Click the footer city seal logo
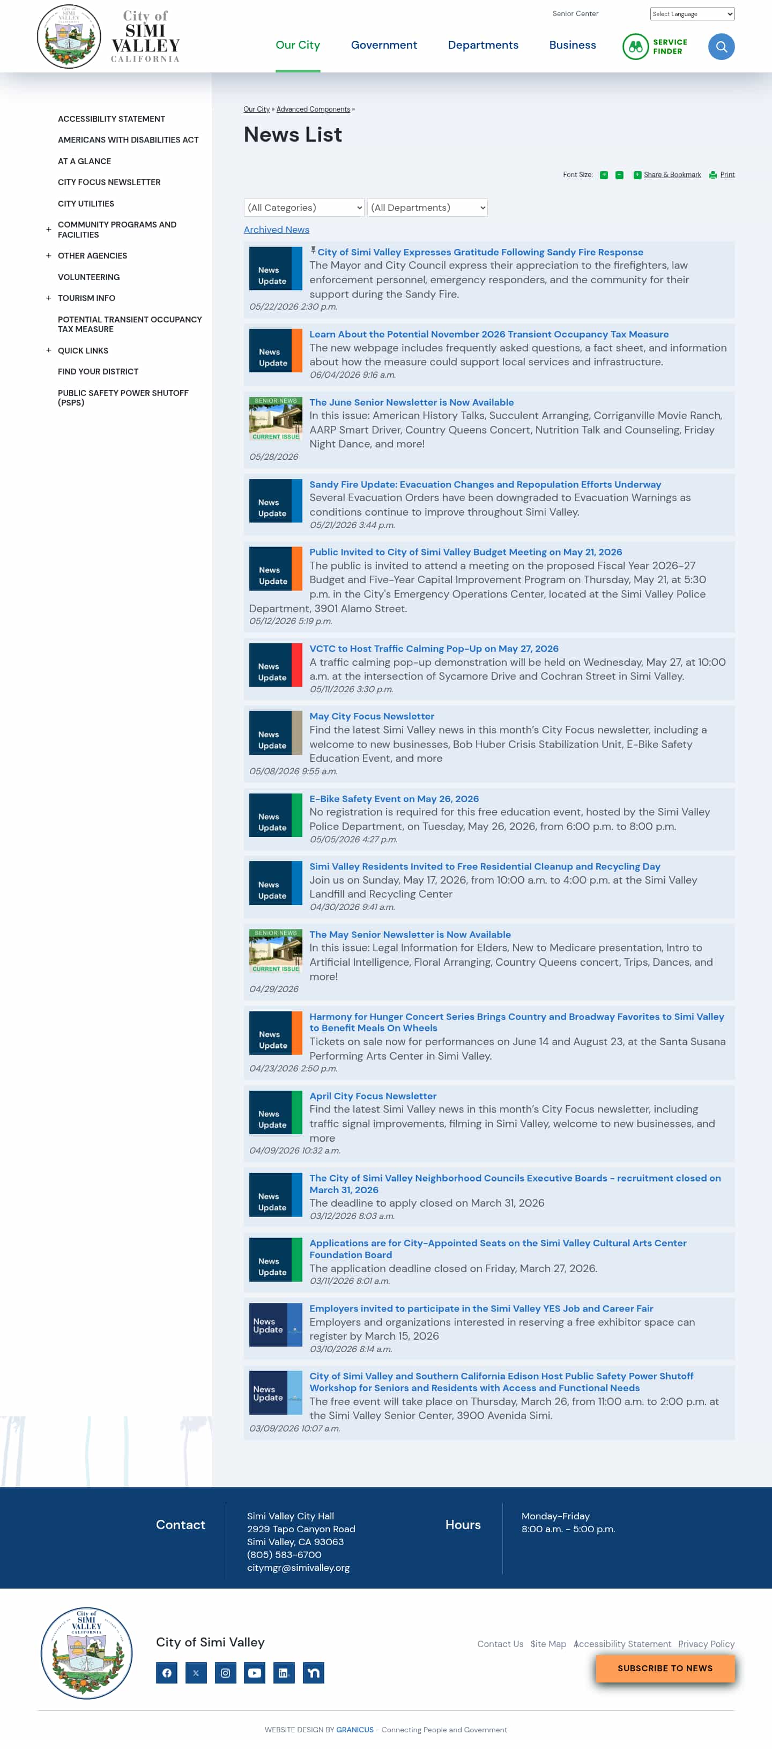Viewport: 772px width, 1749px height. click(87, 1654)
